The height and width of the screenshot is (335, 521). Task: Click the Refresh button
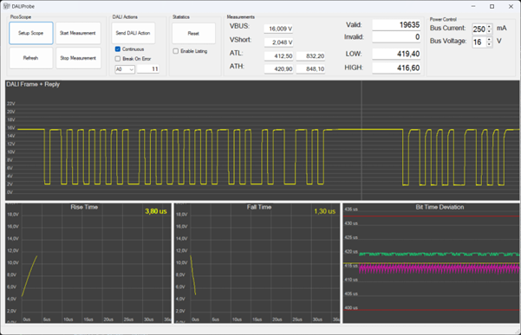pyautogui.click(x=31, y=58)
